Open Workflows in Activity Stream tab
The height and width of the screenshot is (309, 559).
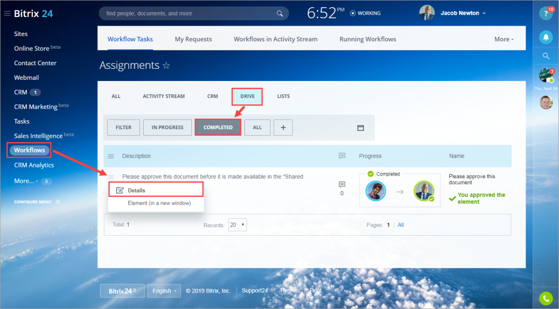pos(275,39)
